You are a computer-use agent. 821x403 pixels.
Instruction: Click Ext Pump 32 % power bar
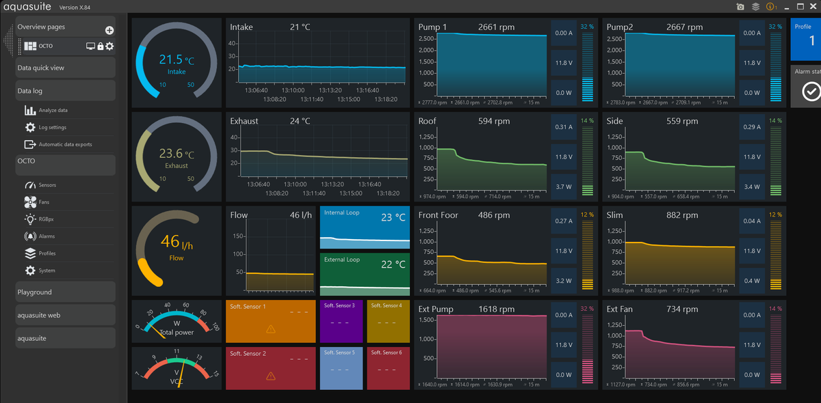[587, 349]
